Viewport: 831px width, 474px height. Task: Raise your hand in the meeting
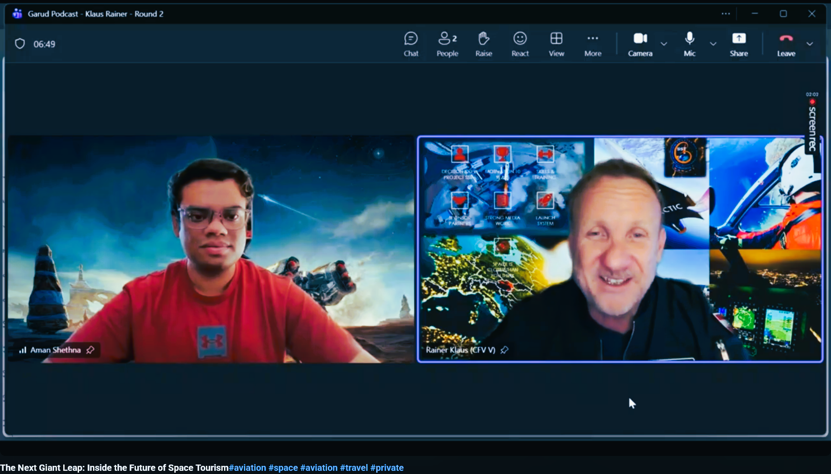pyautogui.click(x=483, y=44)
